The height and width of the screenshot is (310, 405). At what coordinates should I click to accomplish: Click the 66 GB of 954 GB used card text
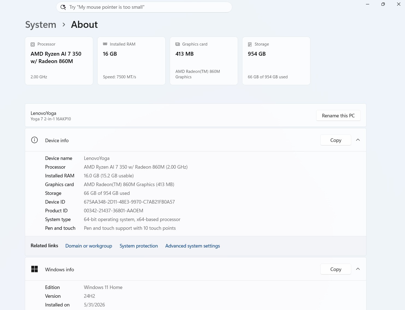click(268, 77)
